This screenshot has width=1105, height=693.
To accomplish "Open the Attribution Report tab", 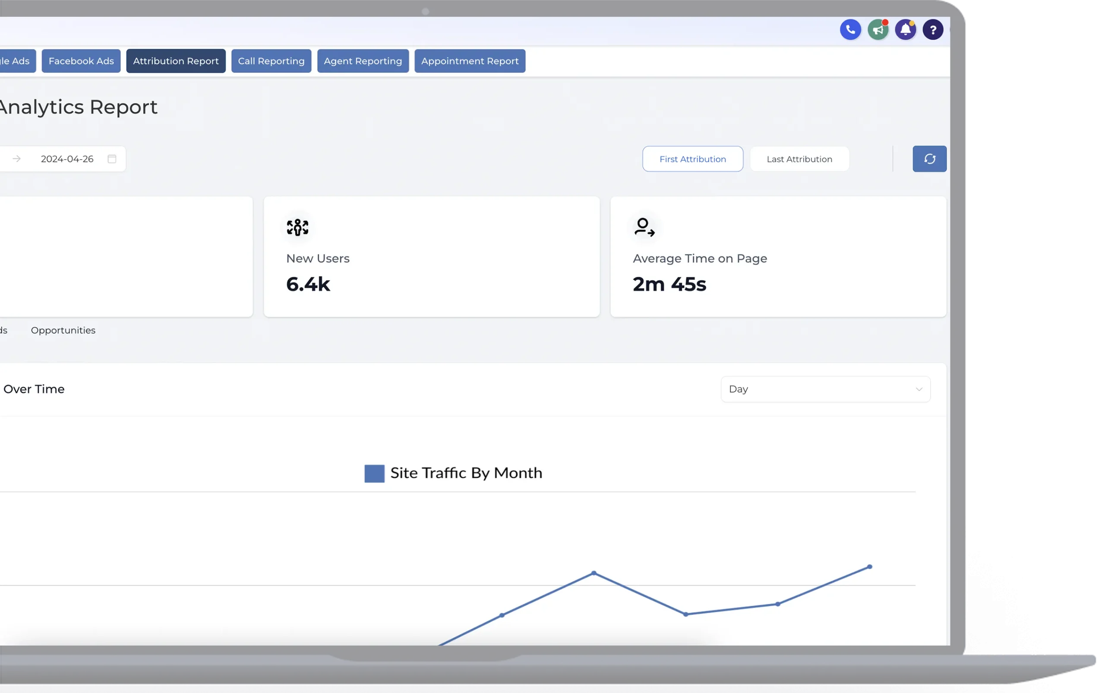I will tap(176, 61).
